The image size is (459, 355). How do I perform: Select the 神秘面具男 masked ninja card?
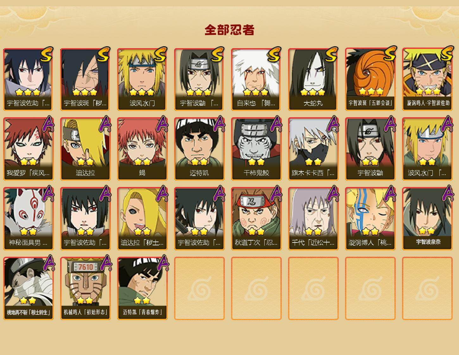tap(28, 219)
